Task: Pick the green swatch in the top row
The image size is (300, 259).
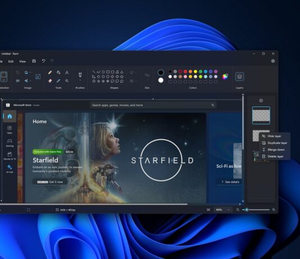Action: (x=201, y=72)
